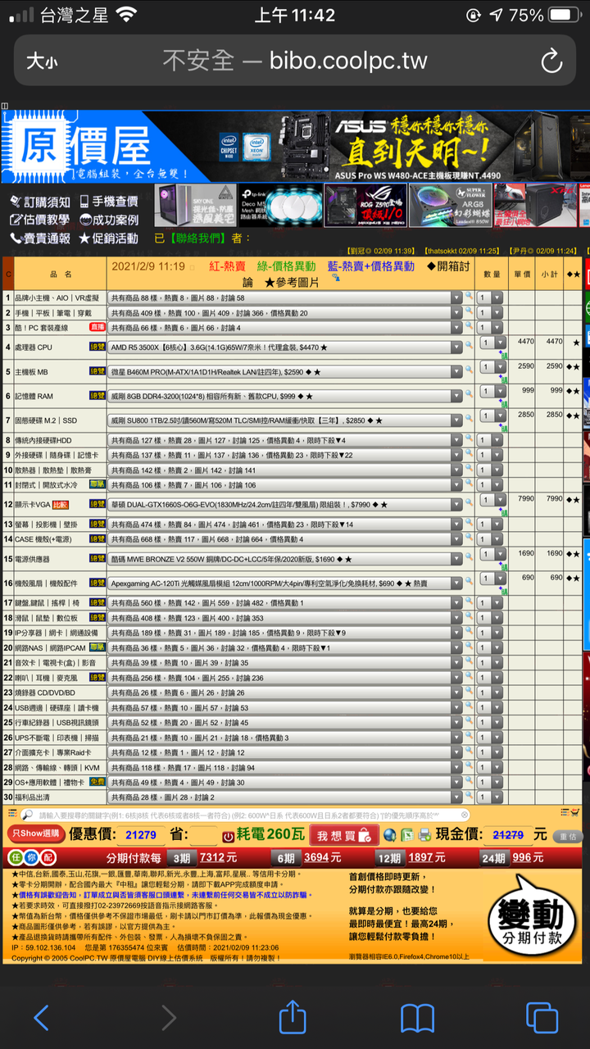Click blue 你 circle icon
This screenshot has height=1049, width=590.
point(32,857)
